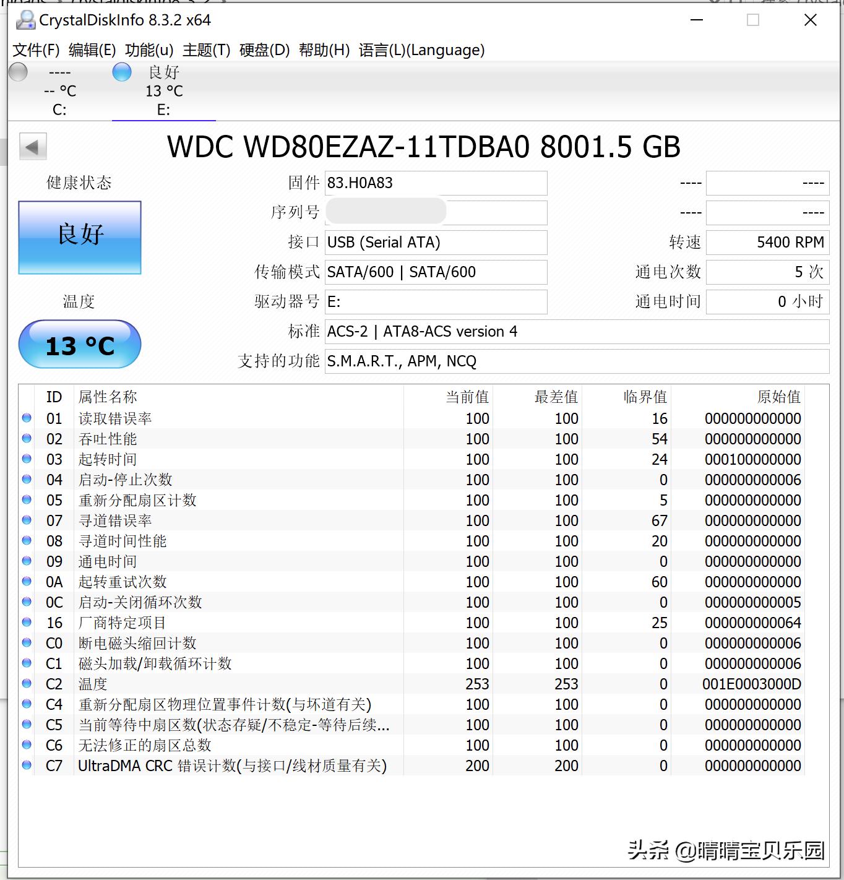
Task: Click the blue status dot for 温度 row
Action: 26,684
